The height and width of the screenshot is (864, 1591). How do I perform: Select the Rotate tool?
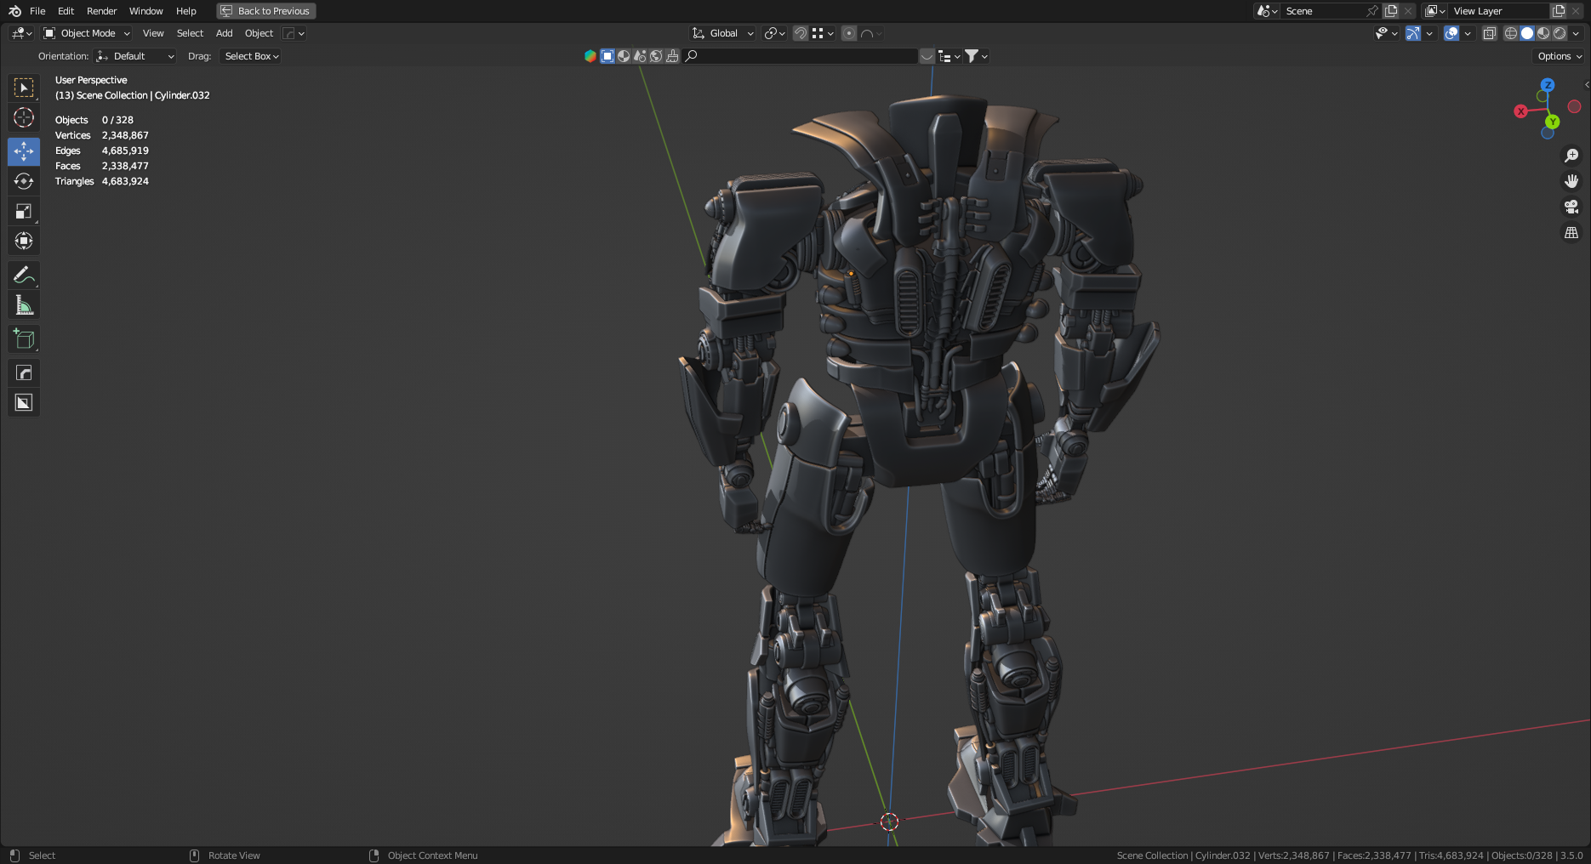pos(24,181)
